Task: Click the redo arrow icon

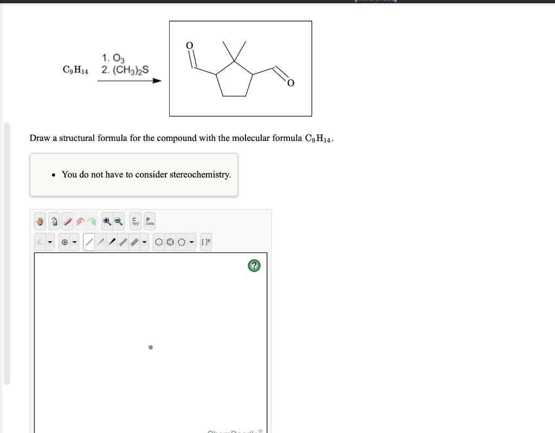Action: click(91, 221)
